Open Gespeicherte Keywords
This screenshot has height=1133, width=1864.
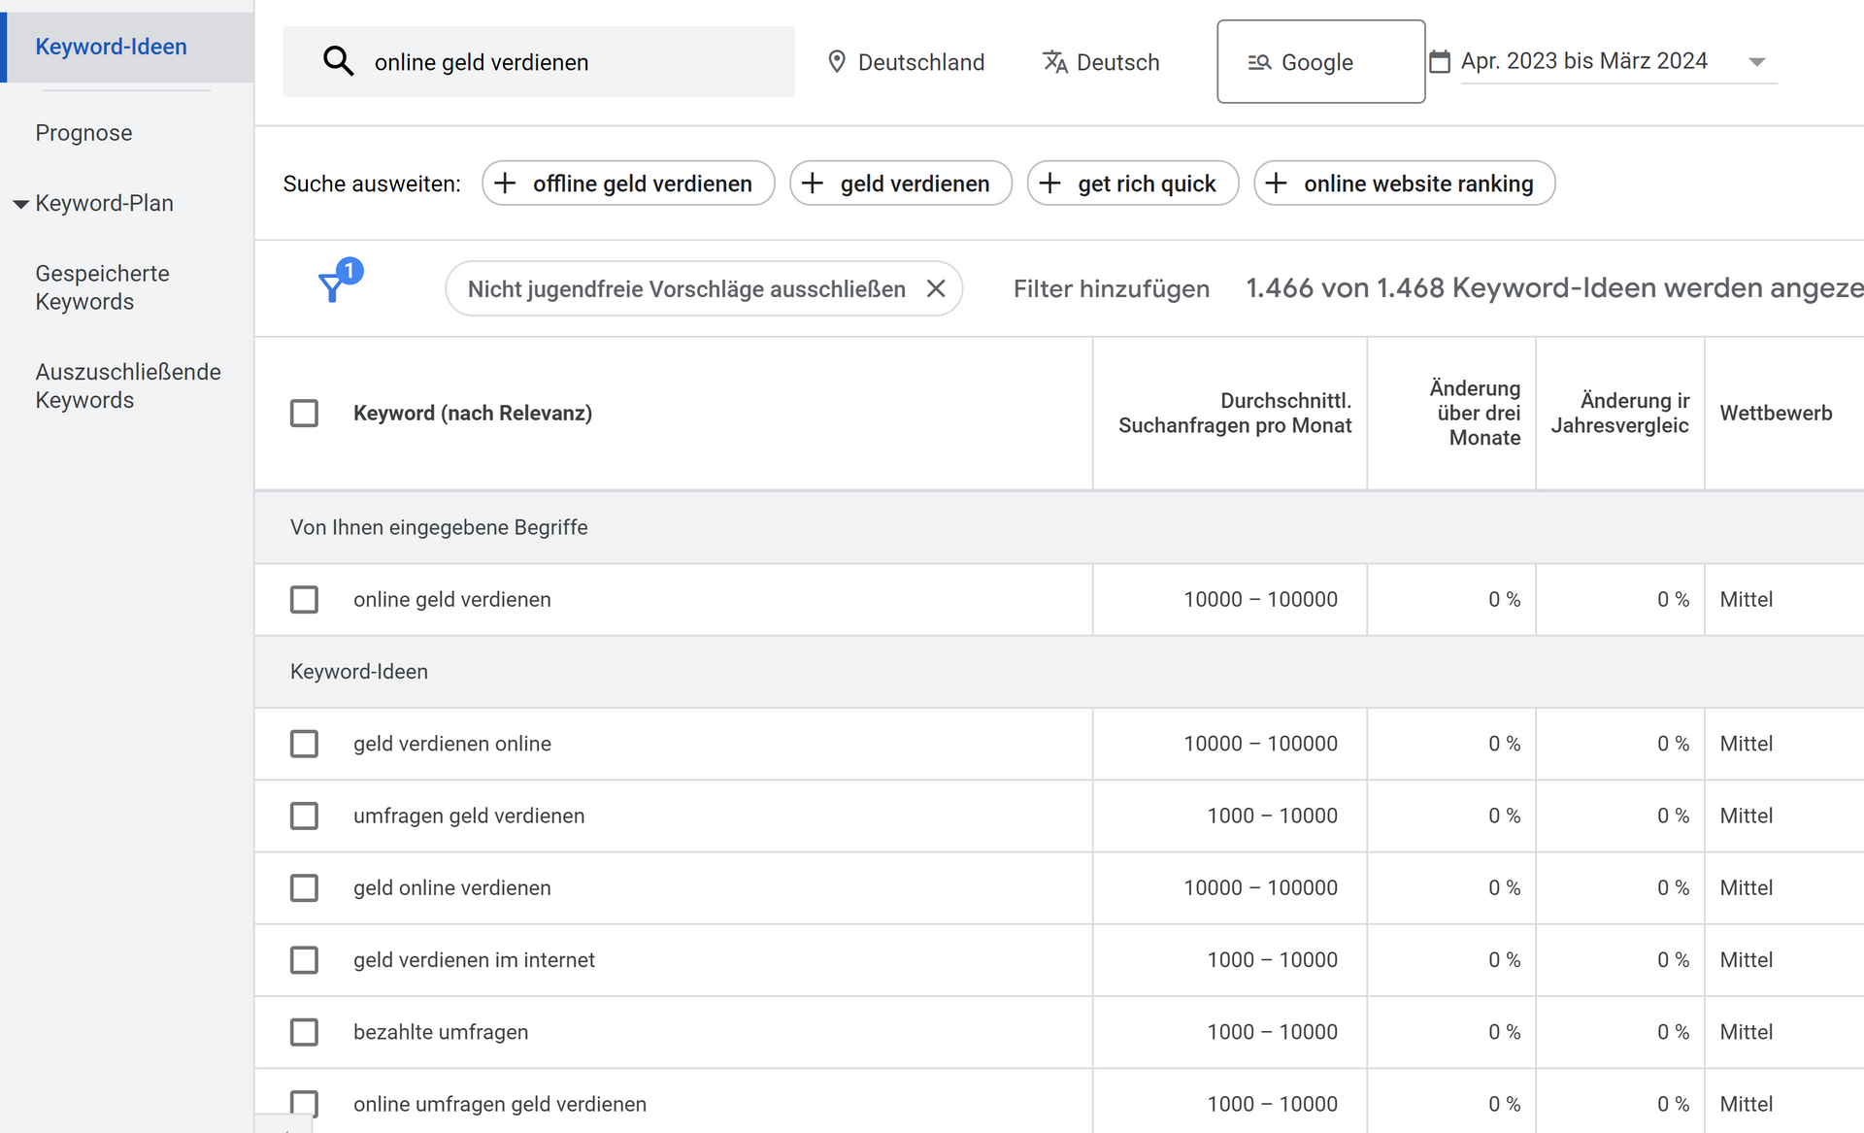[103, 287]
